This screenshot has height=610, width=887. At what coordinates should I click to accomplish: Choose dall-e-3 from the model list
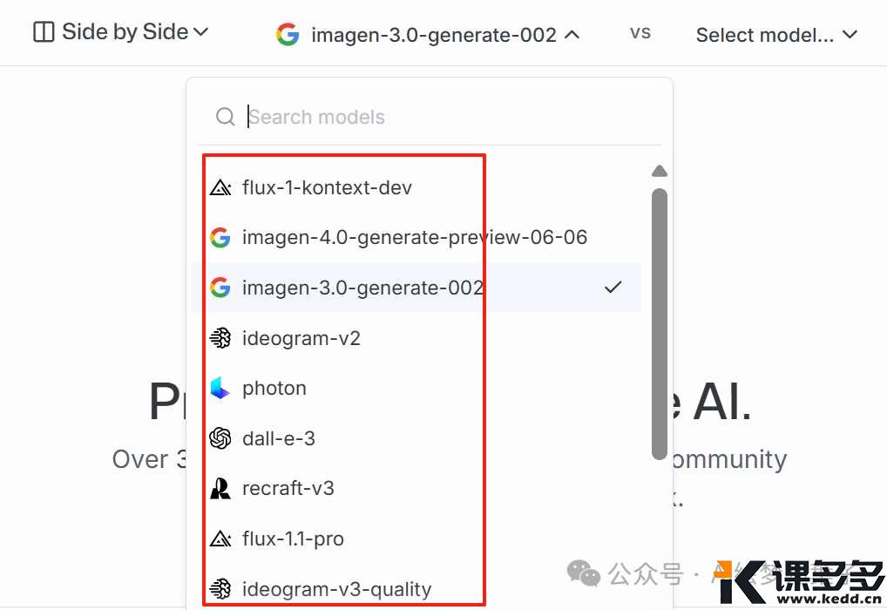click(x=416, y=438)
